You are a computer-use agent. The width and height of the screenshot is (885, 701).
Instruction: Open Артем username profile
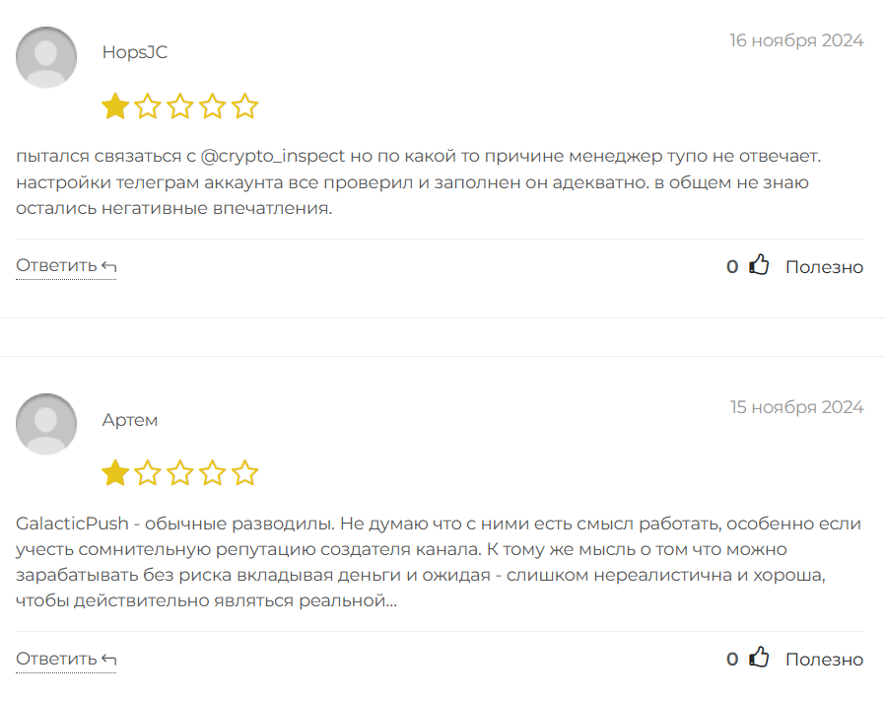[x=130, y=420]
